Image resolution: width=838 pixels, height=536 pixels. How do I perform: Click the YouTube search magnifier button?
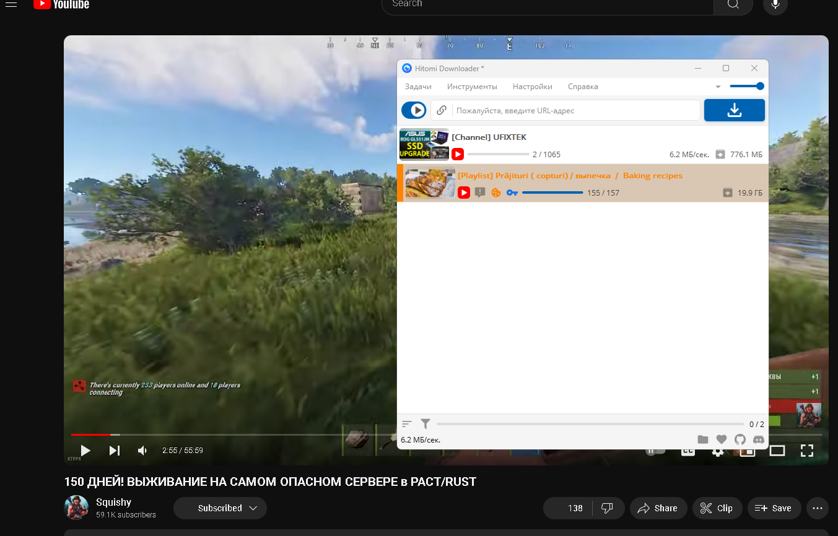coord(733,4)
